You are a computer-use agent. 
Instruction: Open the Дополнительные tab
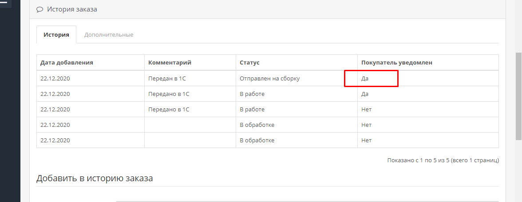[x=108, y=34]
